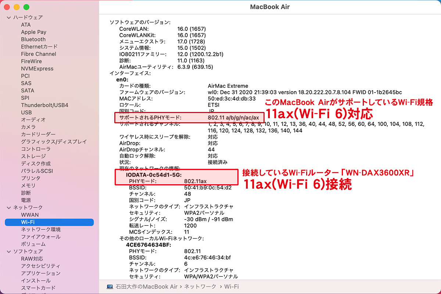The width and height of the screenshot is (441, 294).
Task: Select アクセシビリティ in sidebar
Action: pyautogui.click(x=41, y=266)
